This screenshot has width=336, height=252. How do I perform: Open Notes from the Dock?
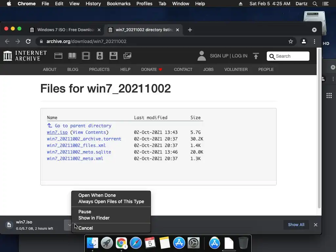pyautogui.click(x=165, y=243)
